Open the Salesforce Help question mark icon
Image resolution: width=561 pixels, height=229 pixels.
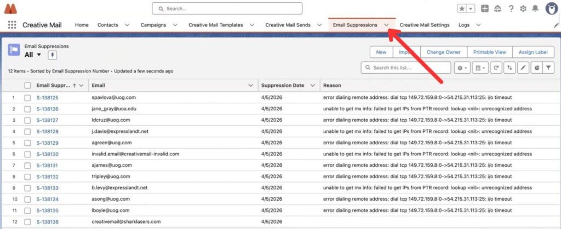(511, 9)
